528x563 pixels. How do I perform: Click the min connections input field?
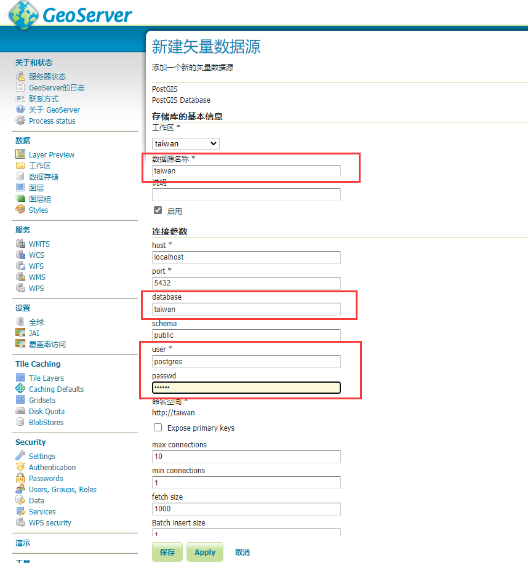point(246,482)
